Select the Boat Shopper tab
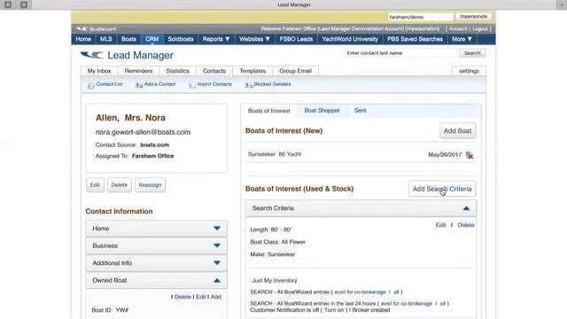567x319 pixels. [322, 110]
